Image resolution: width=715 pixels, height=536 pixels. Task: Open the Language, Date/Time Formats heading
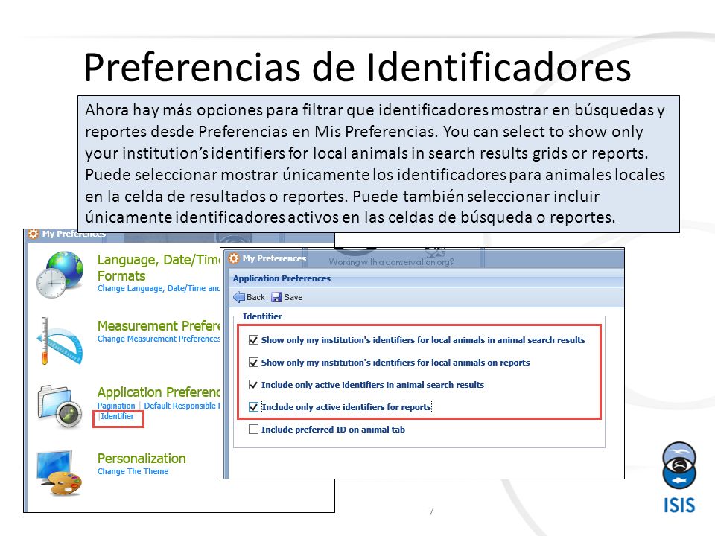click(x=158, y=267)
